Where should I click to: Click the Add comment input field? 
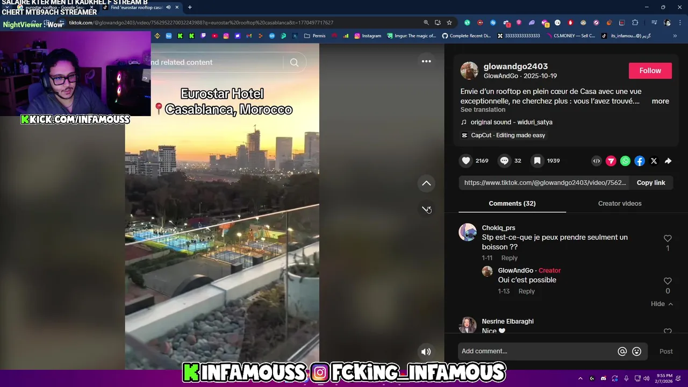point(537,351)
